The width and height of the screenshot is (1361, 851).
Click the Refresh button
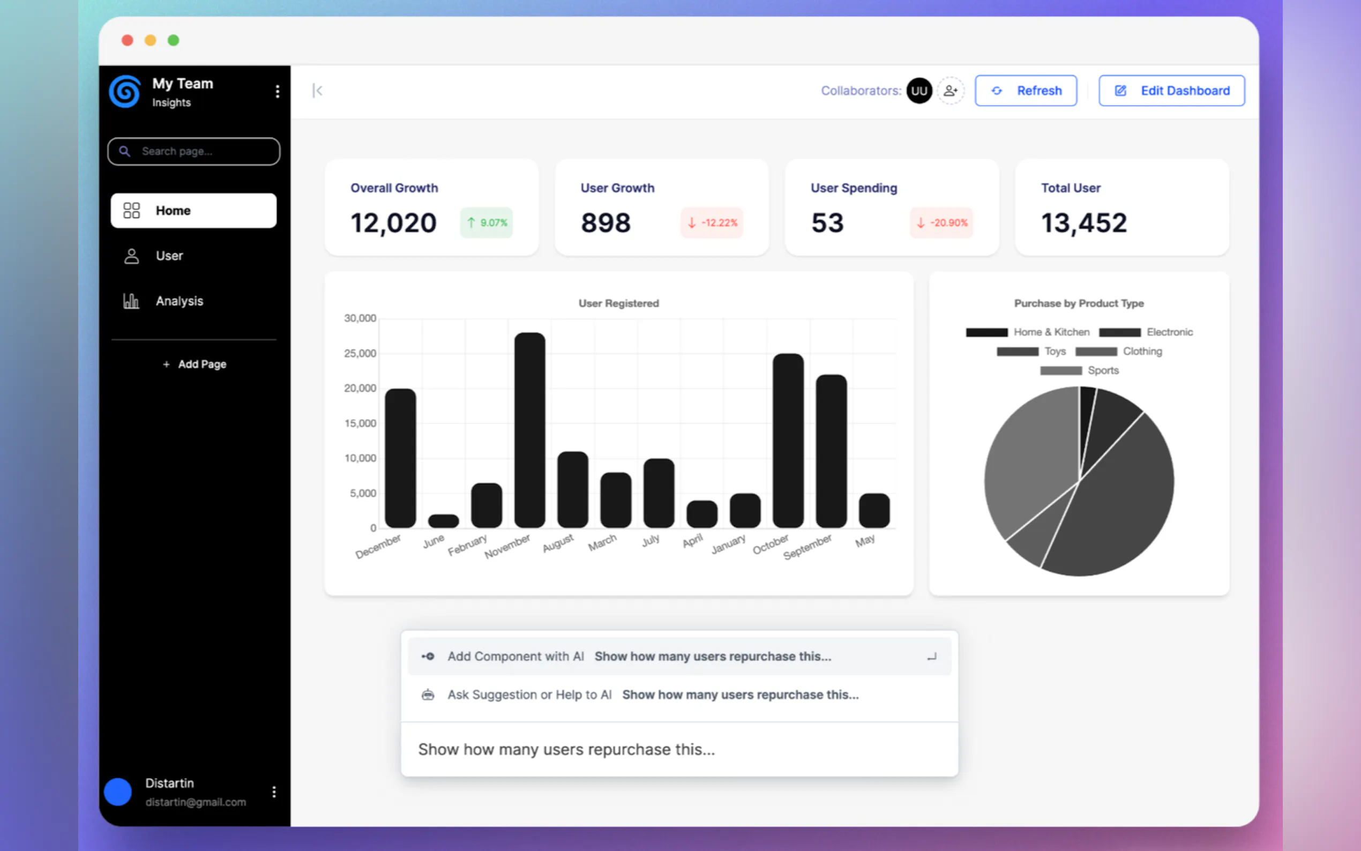pos(1026,91)
